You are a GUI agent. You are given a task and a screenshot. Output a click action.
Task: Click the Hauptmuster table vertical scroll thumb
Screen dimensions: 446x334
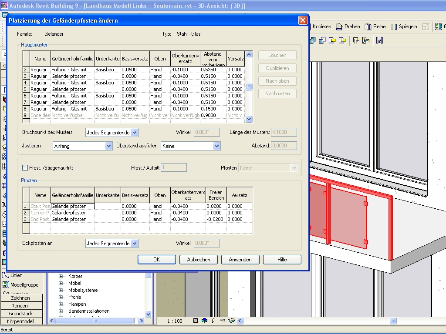pyautogui.click(x=249, y=87)
